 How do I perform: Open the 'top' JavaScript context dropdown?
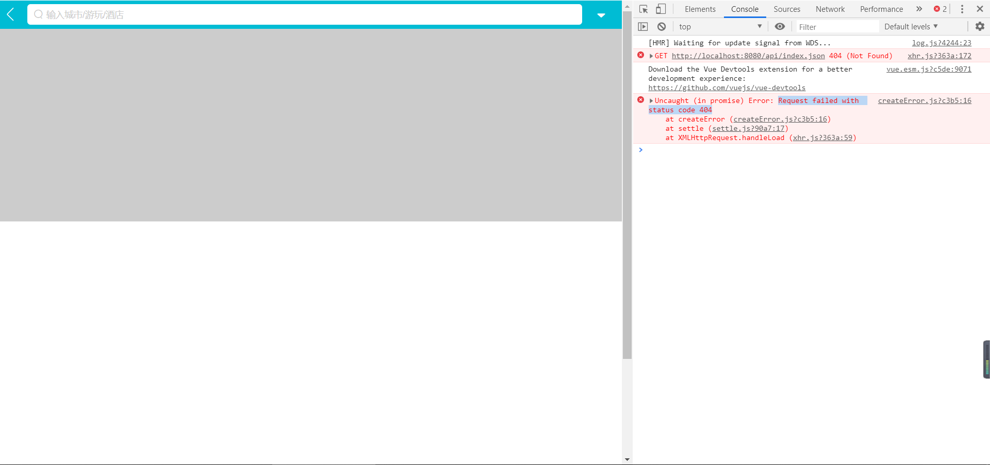(720, 26)
